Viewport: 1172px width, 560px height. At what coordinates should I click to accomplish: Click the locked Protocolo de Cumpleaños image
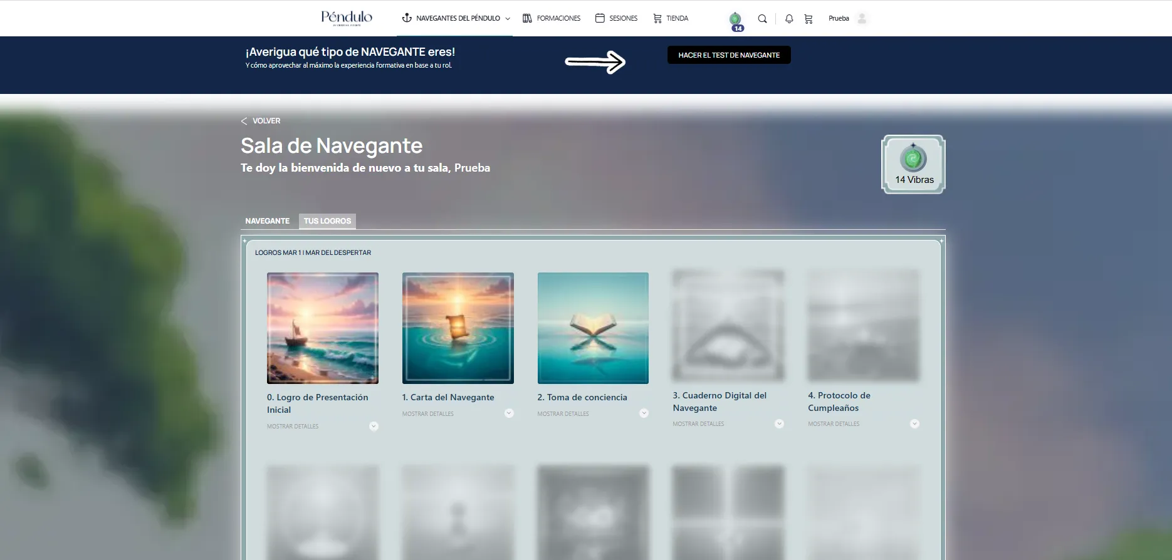[x=864, y=326]
